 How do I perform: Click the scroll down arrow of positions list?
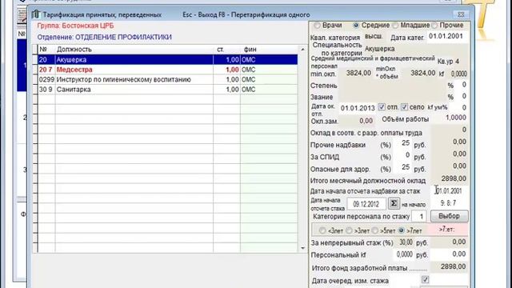click(x=302, y=249)
